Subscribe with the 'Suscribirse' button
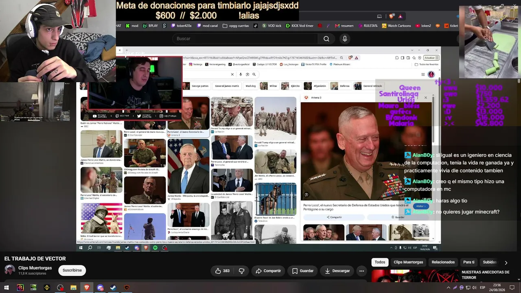 click(x=72, y=270)
